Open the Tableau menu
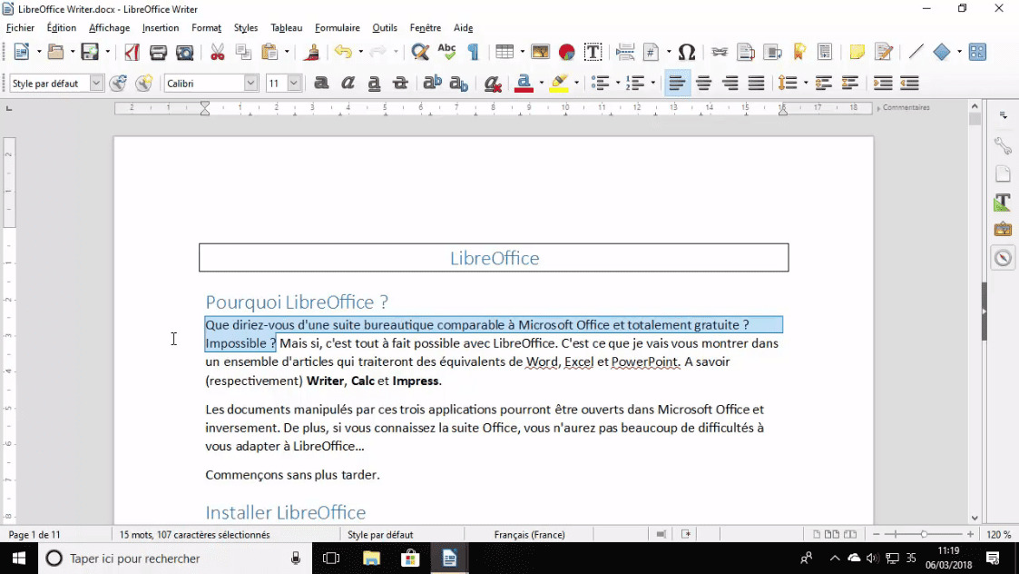Image resolution: width=1019 pixels, height=574 pixels. pyautogui.click(x=286, y=28)
